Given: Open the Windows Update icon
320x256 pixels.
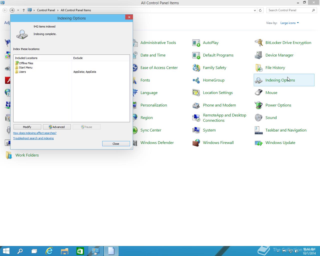Looking at the screenshot, I should [259, 143].
